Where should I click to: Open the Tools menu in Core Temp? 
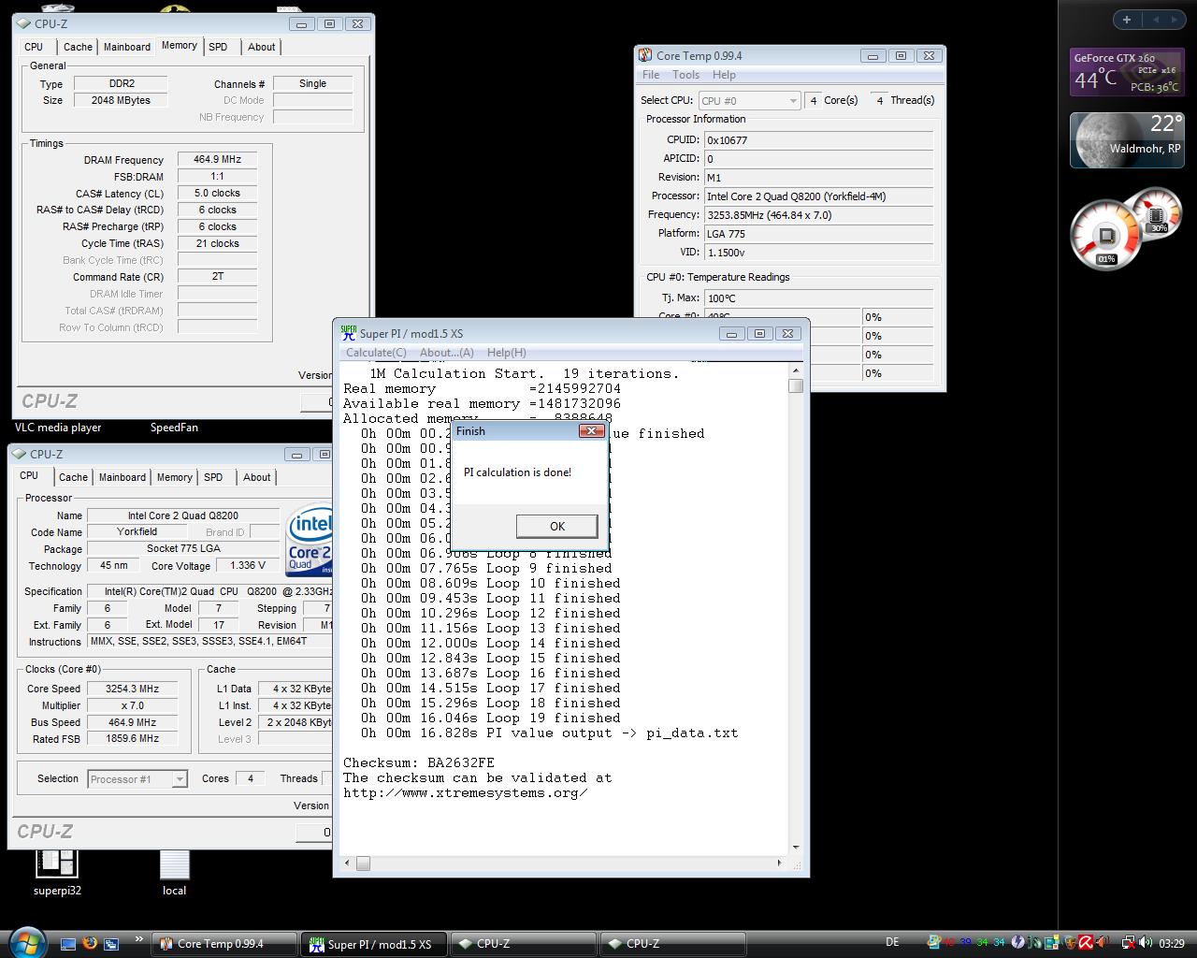click(685, 75)
